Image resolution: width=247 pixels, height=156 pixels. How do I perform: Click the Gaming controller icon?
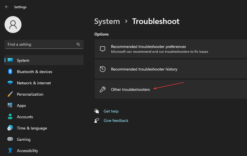(10, 139)
